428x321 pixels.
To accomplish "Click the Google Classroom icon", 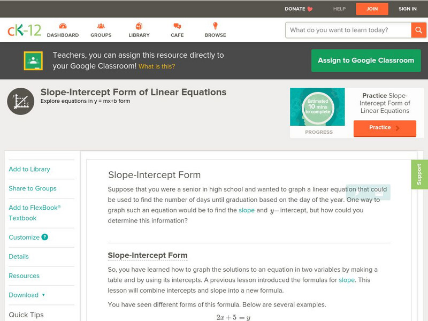I will pyautogui.click(x=33, y=60).
